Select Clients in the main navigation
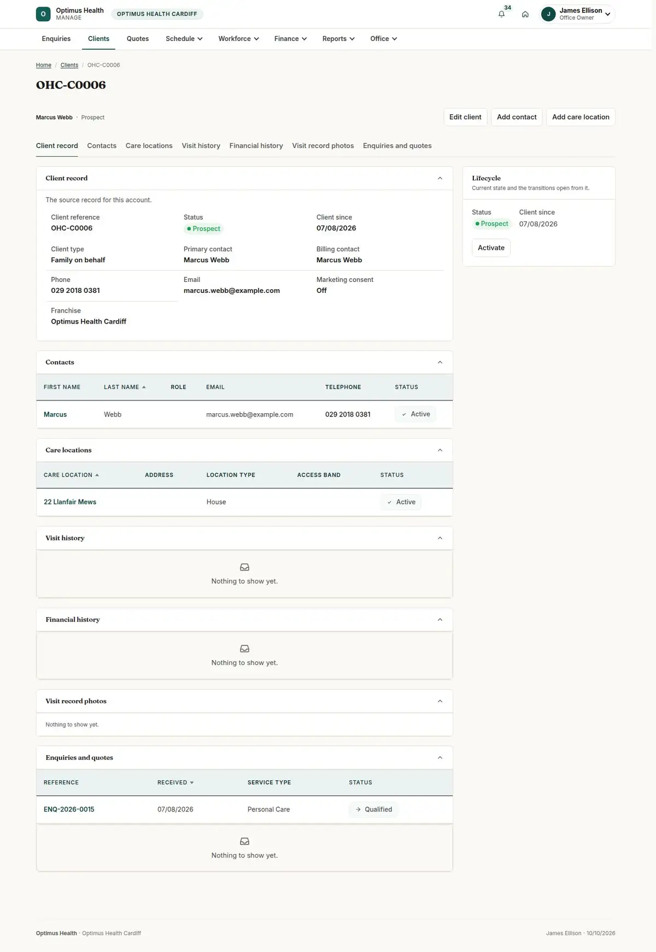The height and width of the screenshot is (952, 656). 98,39
